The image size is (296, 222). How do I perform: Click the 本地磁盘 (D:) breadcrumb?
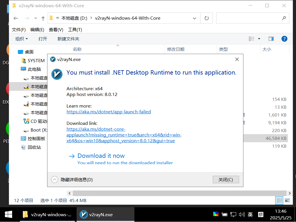click(74, 18)
